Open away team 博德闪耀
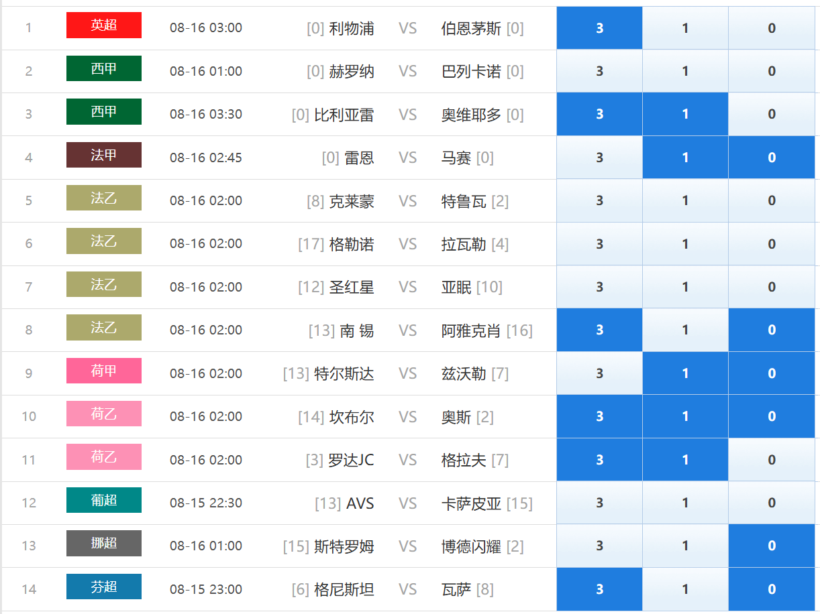The image size is (820, 614). tap(471, 546)
